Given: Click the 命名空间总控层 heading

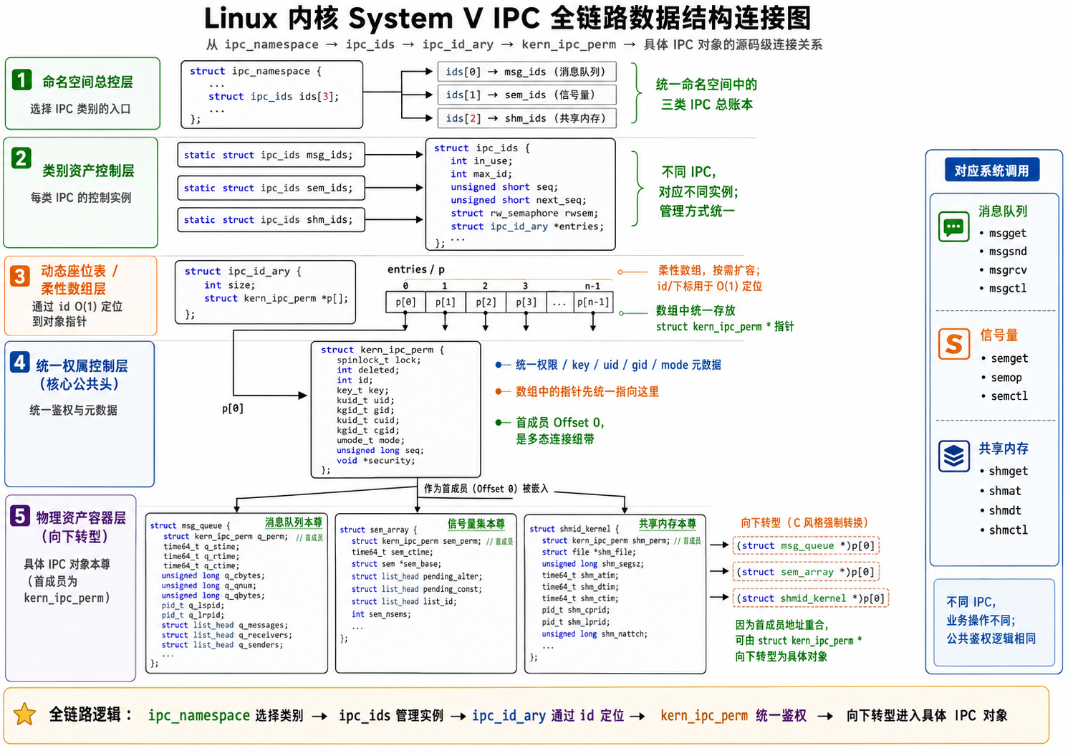Looking at the screenshot, I should click(x=87, y=82).
